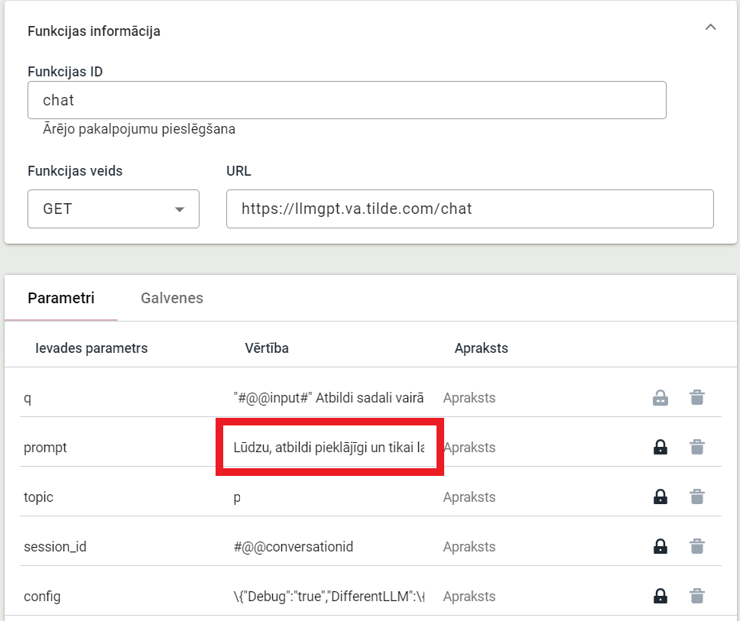Viewport: 740px width, 621px height.
Task: Edit the config parameter value
Action: (329, 597)
